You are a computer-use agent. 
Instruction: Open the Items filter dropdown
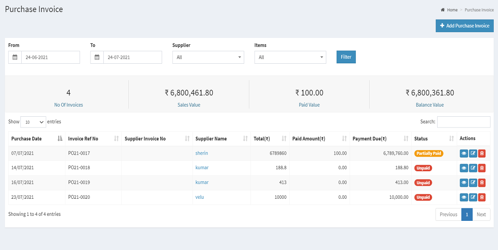coord(290,57)
